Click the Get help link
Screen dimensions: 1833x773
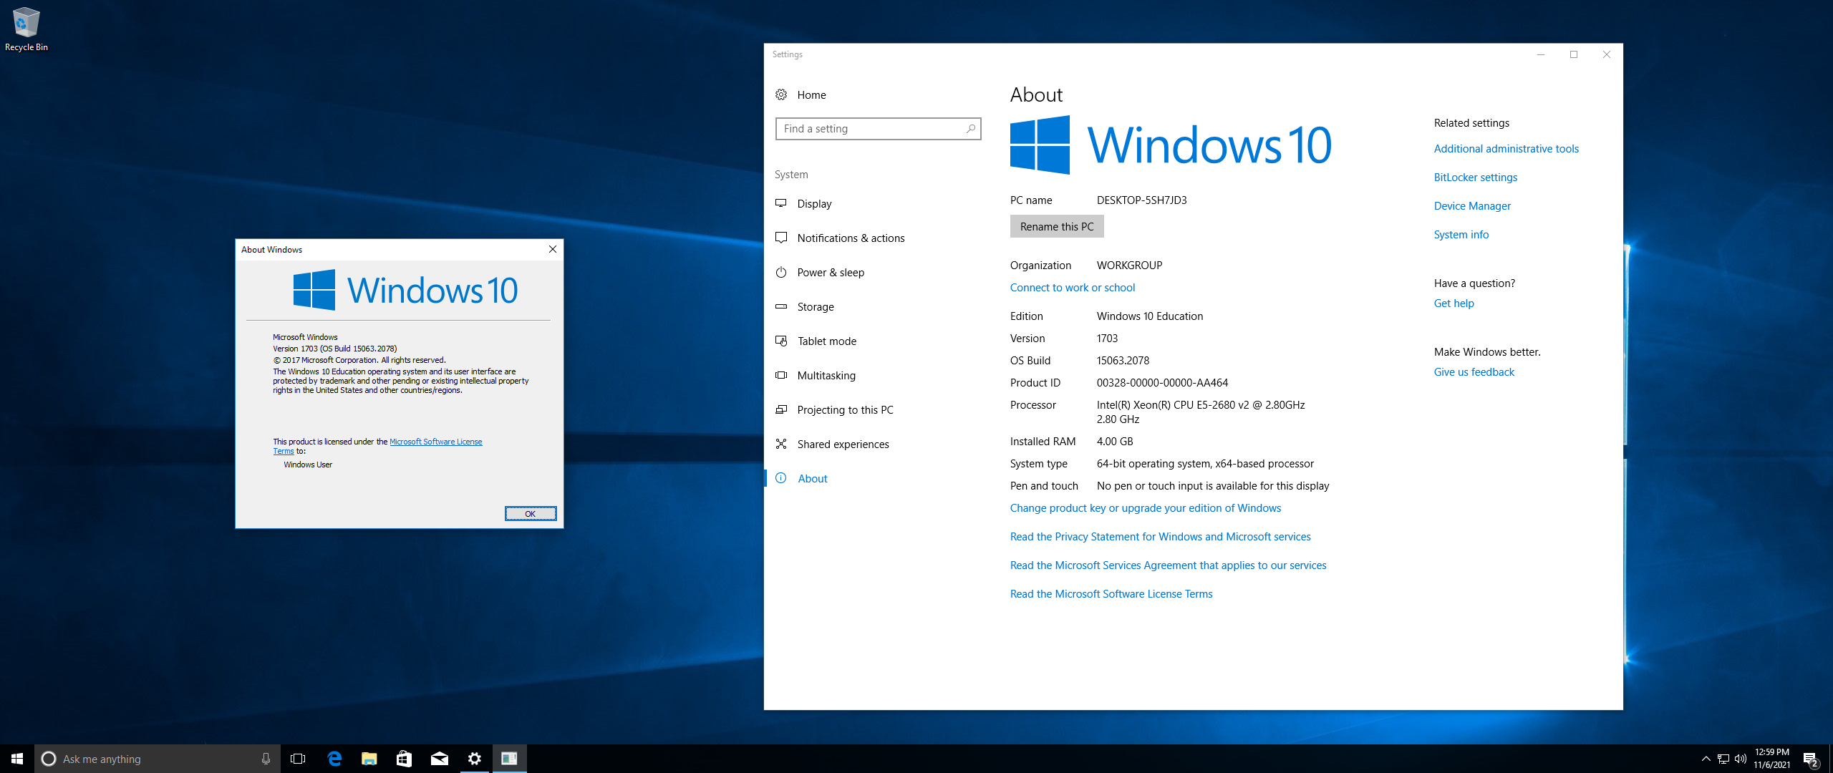coord(1454,303)
